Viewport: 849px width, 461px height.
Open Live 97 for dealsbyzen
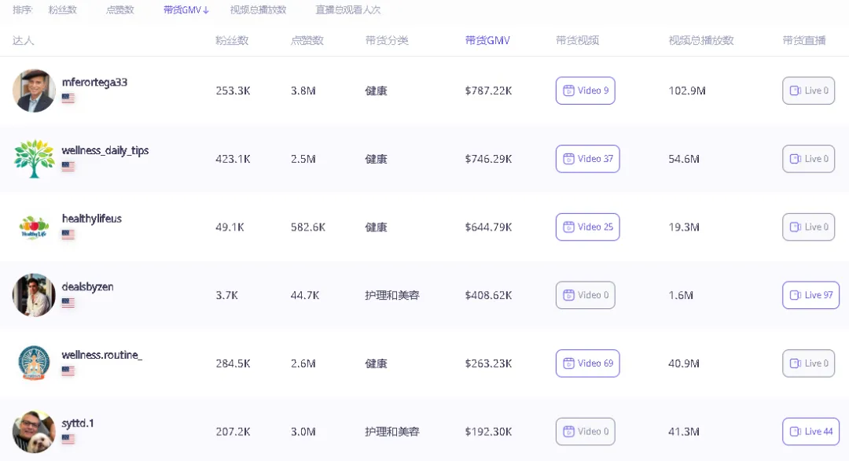pos(810,295)
